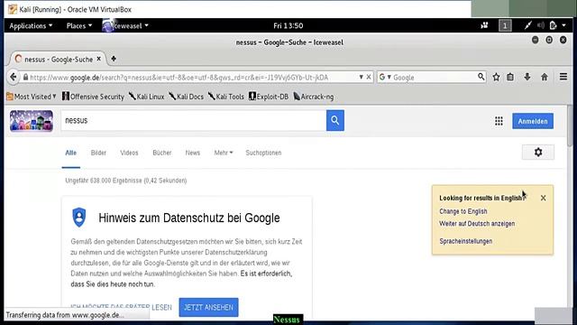
Task: Click the privacy shield icon
Action: tap(78, 217)
